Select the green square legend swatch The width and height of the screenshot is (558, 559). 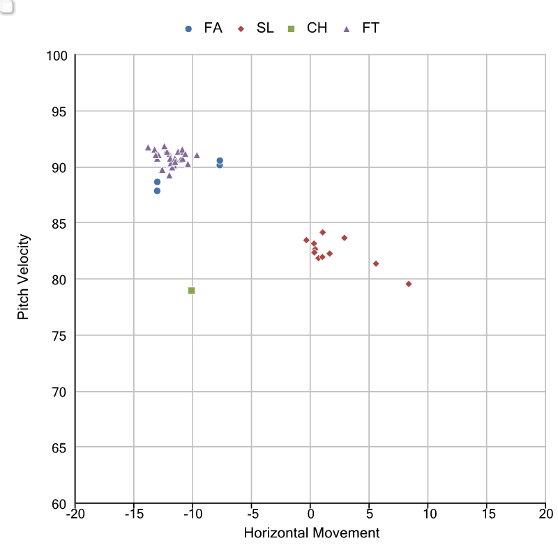292,29
